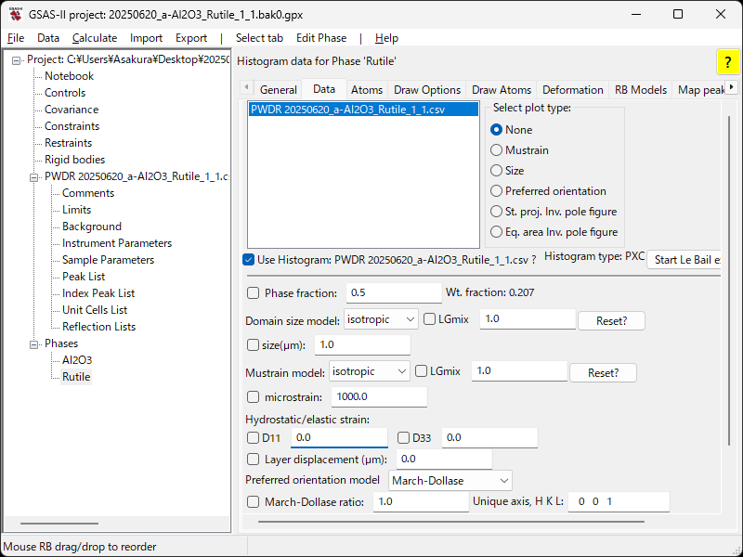Toggle the D11 strain refinement checkbox
The height and width of the screenshot is (557, 743).
pyautogui.click(x=254, y=438)
